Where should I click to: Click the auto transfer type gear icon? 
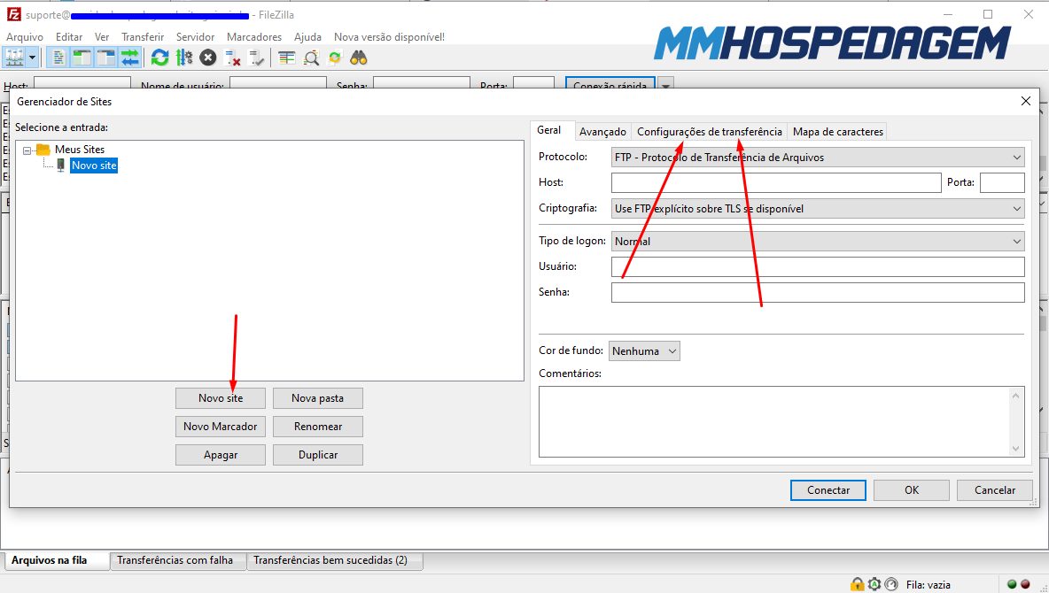pos(874,584)
